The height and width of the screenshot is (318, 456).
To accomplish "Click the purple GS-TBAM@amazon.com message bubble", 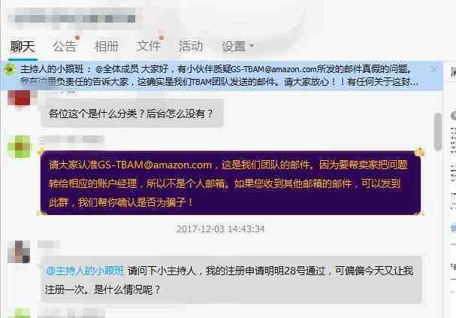I will point(231,183).
